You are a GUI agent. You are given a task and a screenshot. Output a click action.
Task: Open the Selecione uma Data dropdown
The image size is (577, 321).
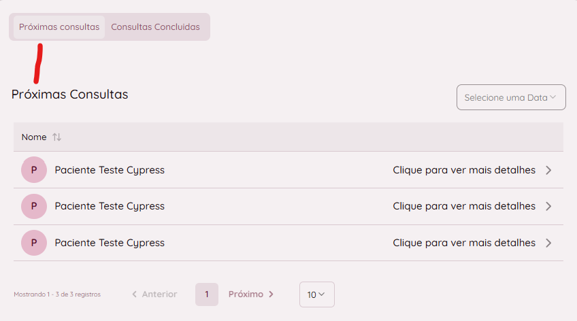(511, 97)
